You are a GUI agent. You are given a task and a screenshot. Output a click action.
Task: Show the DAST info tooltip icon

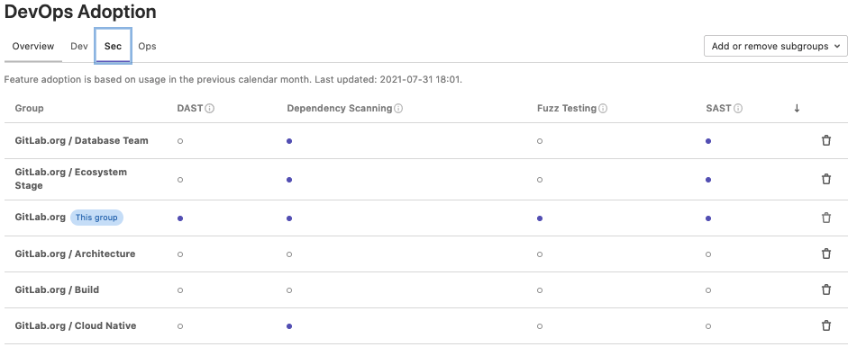coord(210,109)
